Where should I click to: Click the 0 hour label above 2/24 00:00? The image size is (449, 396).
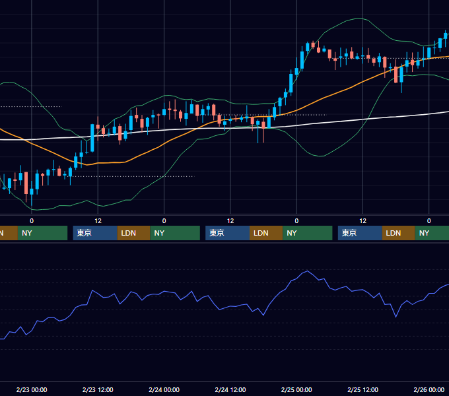(x=164, y=220)
